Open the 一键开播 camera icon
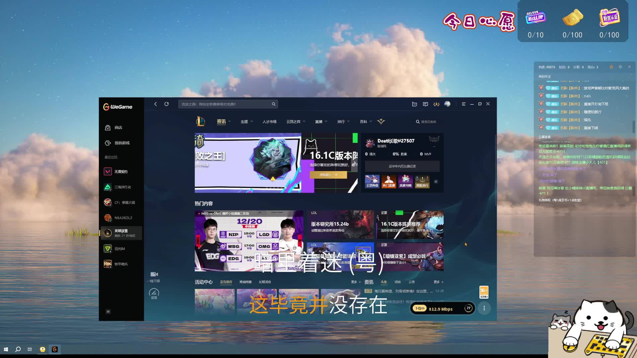Image resolution: width=637 pixels, height=358 pixels. tap(154, 274)
